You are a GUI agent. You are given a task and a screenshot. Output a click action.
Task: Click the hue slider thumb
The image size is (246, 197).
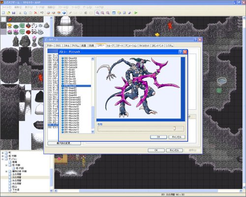174,128
